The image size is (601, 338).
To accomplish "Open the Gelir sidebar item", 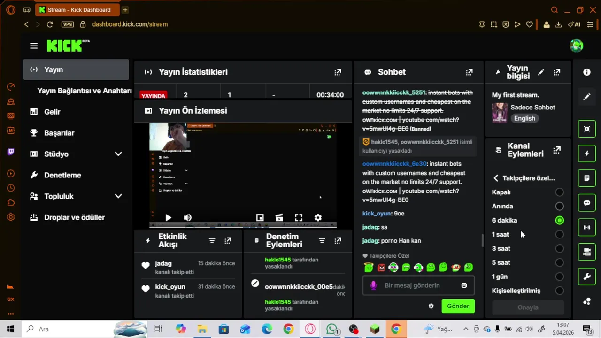I will click(x=76, y=112).
